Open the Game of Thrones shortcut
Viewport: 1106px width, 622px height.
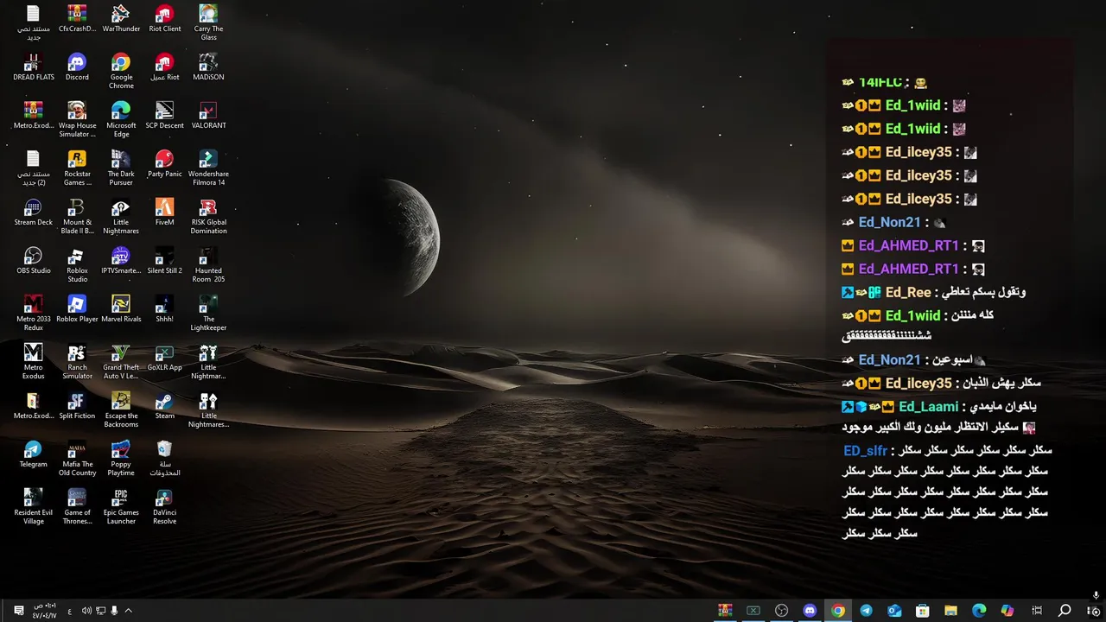(77, 507)
